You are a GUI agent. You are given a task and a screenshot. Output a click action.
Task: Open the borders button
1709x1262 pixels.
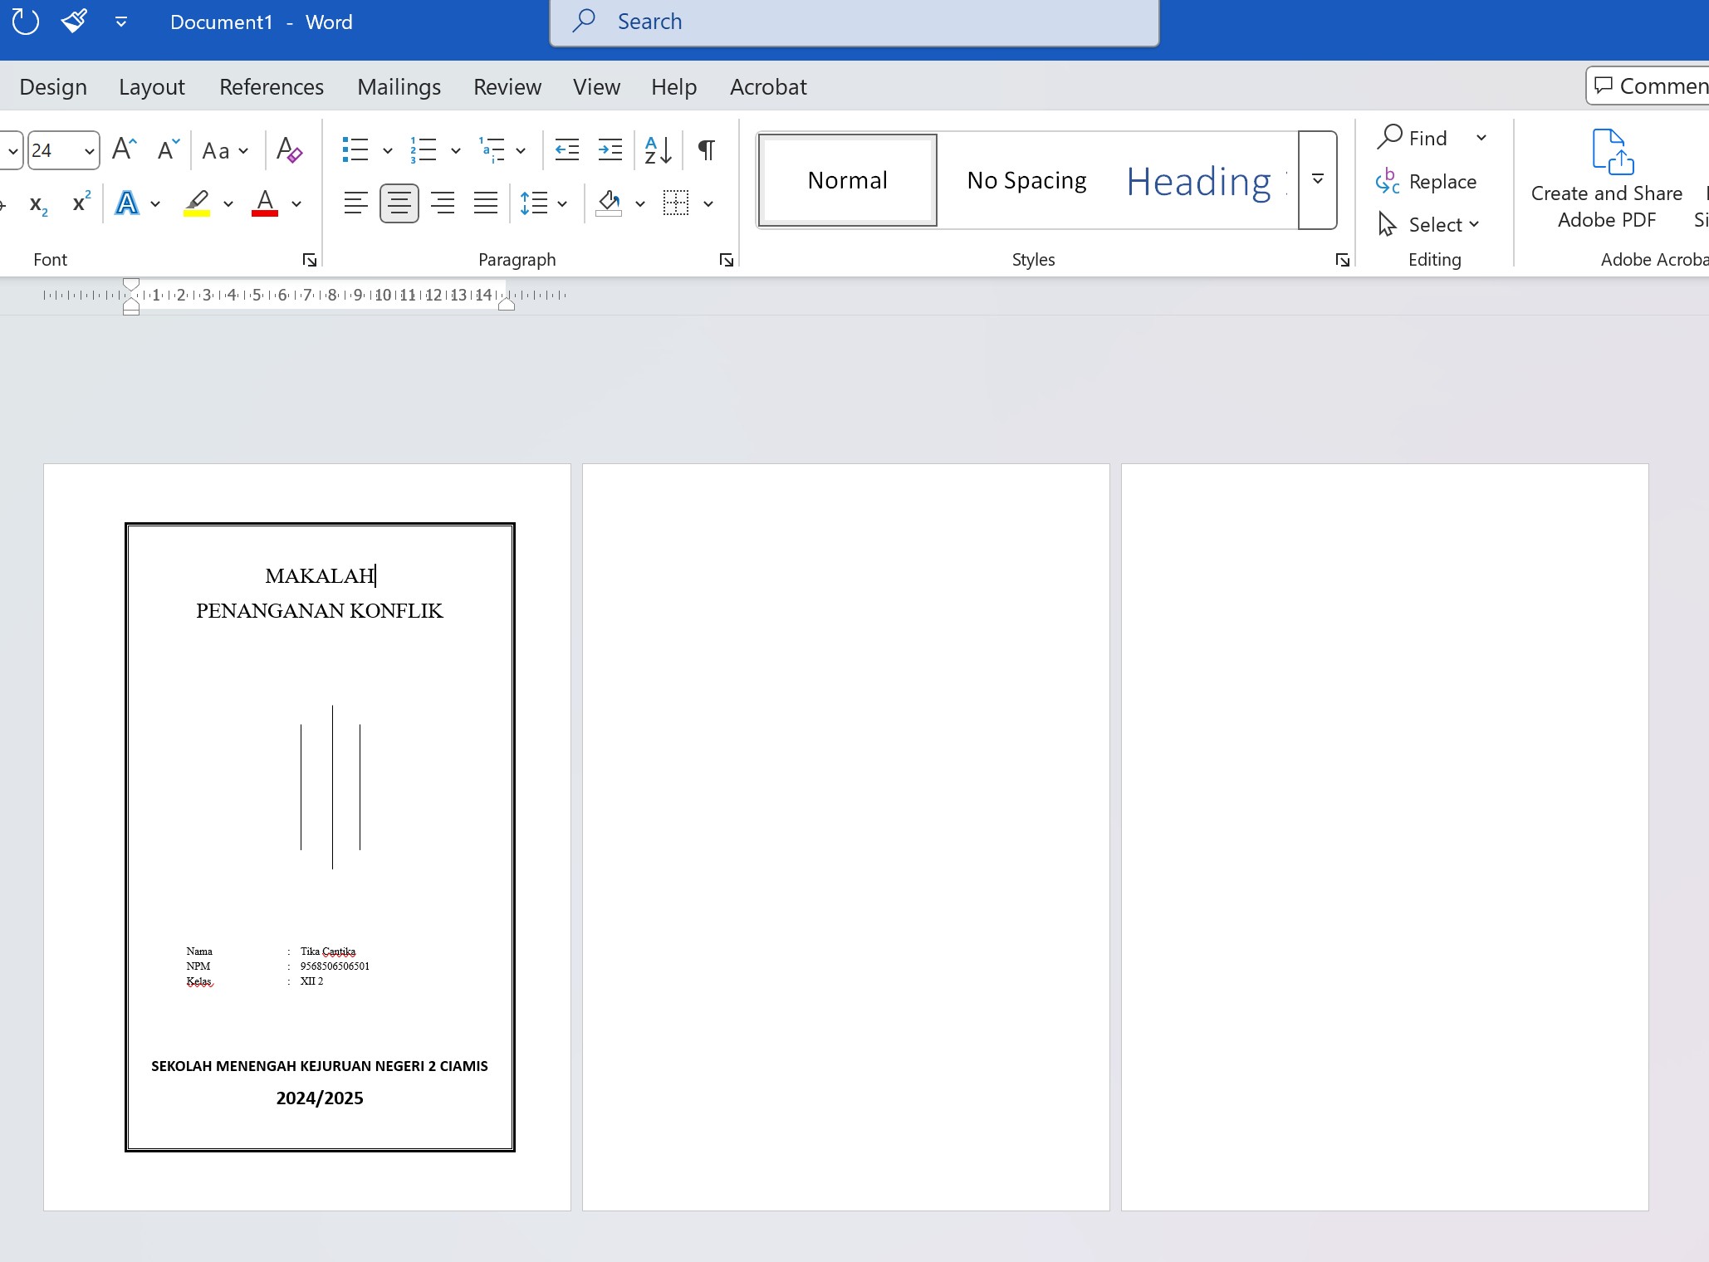tap(676, 203)
